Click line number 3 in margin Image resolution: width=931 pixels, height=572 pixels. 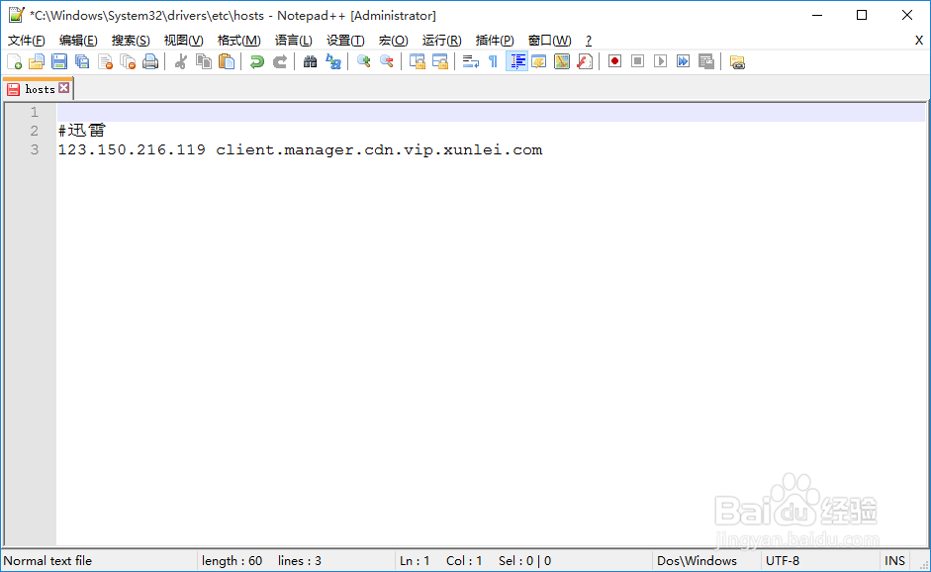(x=34, y=149)
